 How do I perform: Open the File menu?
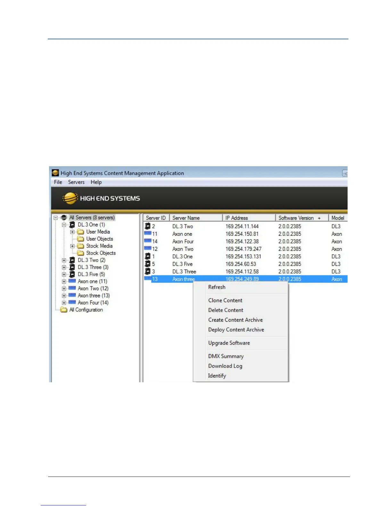pyautogui.click(x=58, y=182)
